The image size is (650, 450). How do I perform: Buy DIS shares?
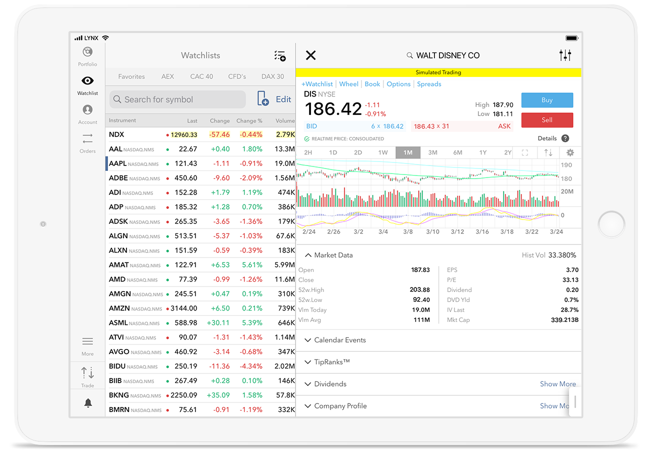[x=547, y=100]
